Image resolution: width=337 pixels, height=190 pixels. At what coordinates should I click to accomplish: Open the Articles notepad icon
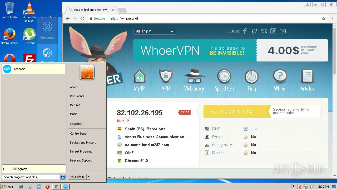[x=307, y=77]
